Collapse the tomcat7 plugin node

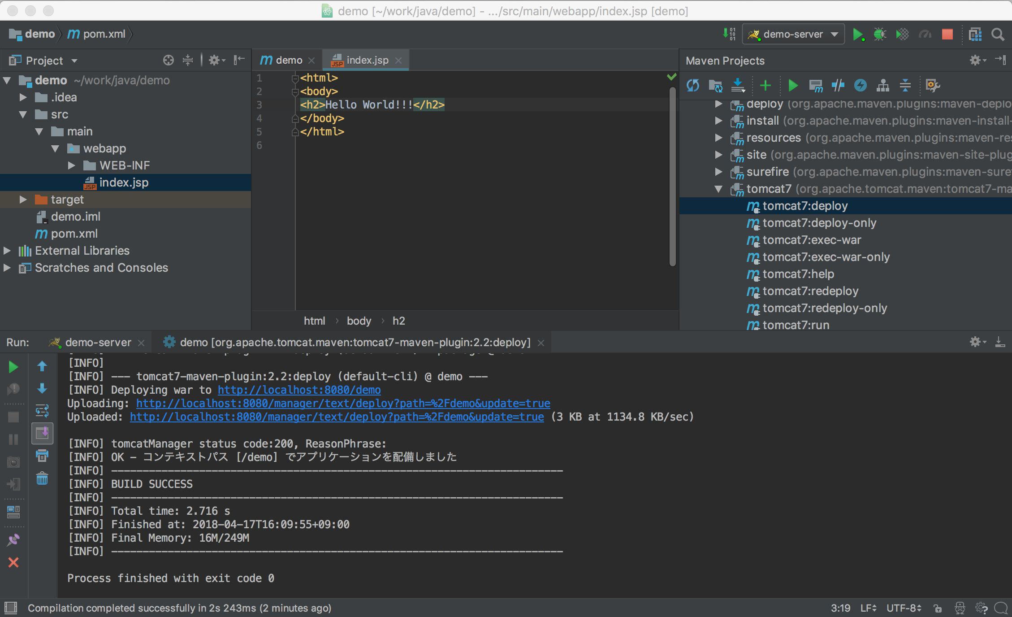(x=718, y=189)
